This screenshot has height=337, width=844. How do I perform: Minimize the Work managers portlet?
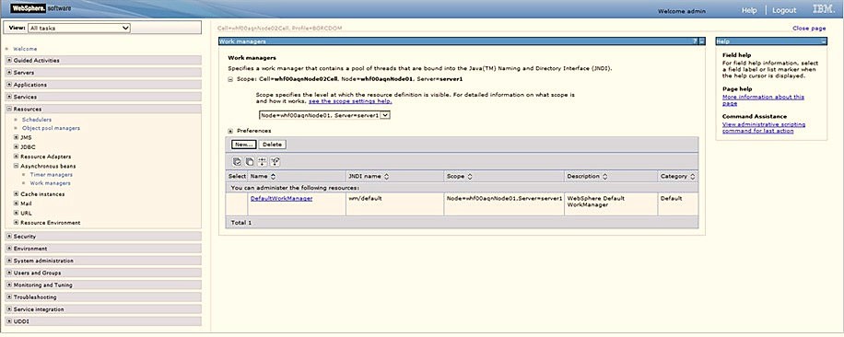click(701, 41)
